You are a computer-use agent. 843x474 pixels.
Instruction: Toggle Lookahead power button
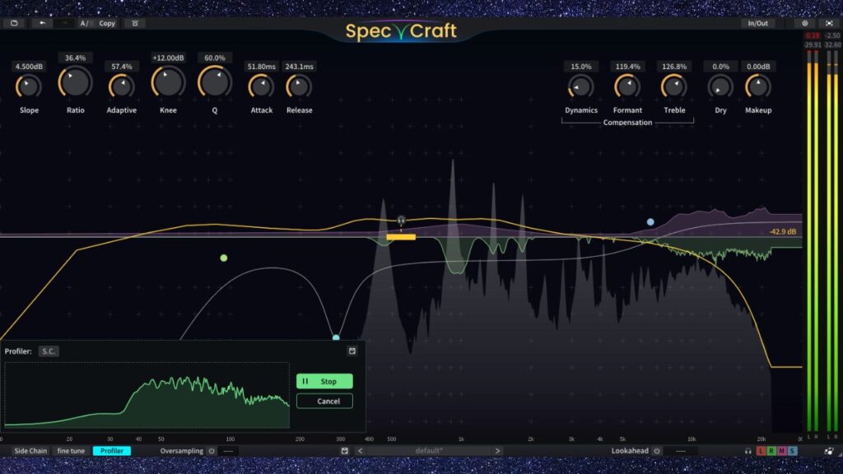pyautogui.click(x=656, y=451)
